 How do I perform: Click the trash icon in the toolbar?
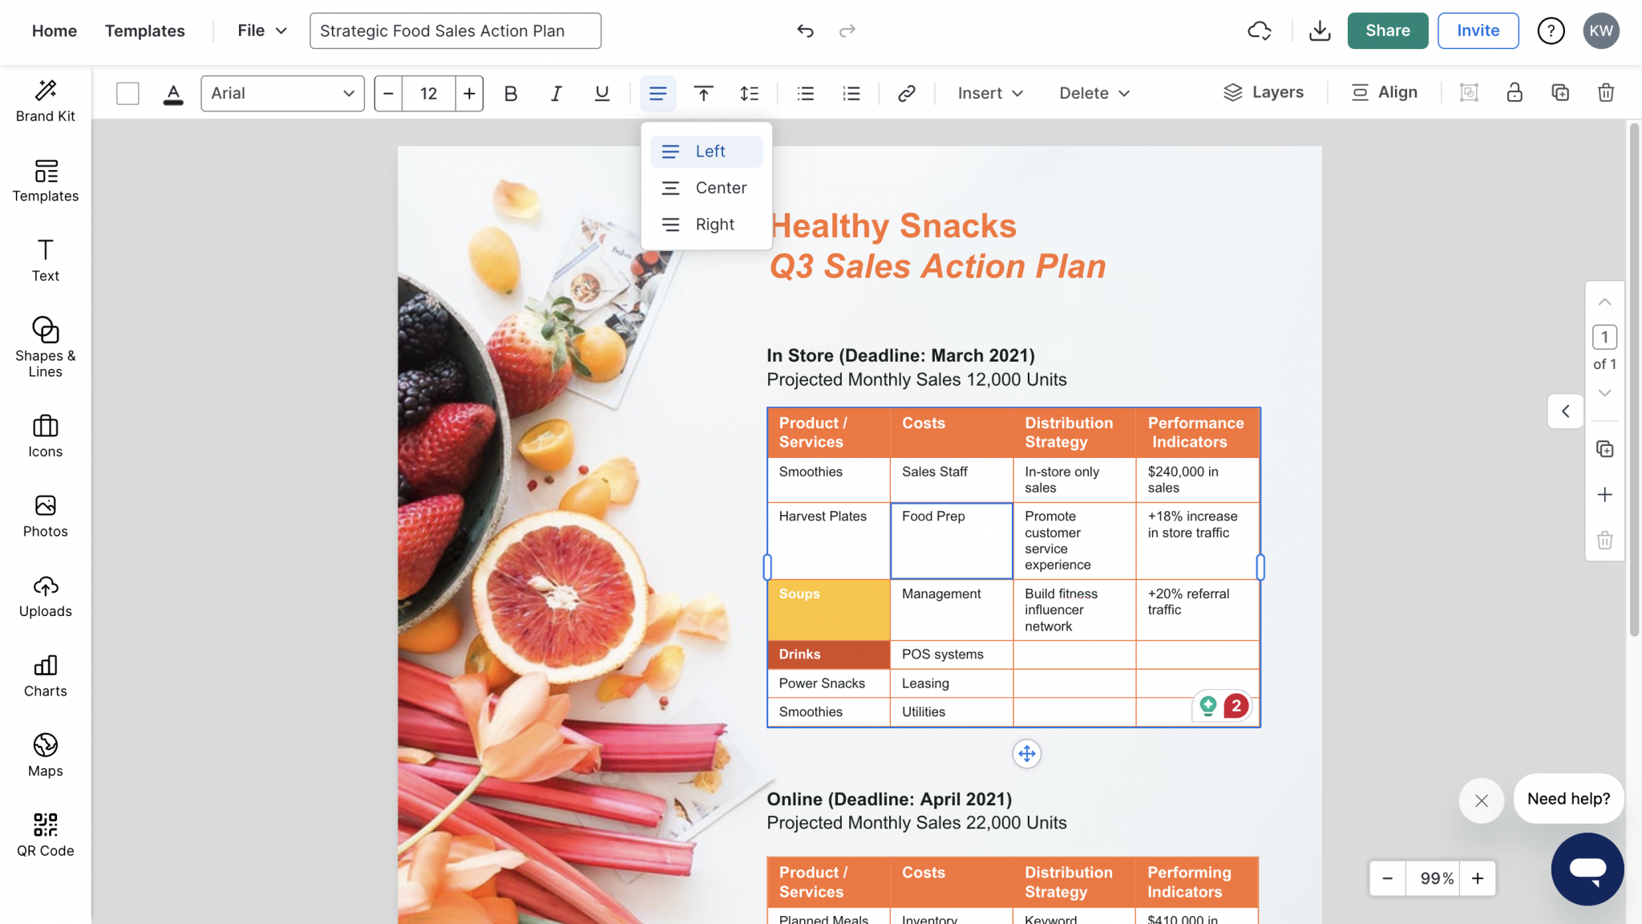pyautogui.click(x=1605, y=93)
